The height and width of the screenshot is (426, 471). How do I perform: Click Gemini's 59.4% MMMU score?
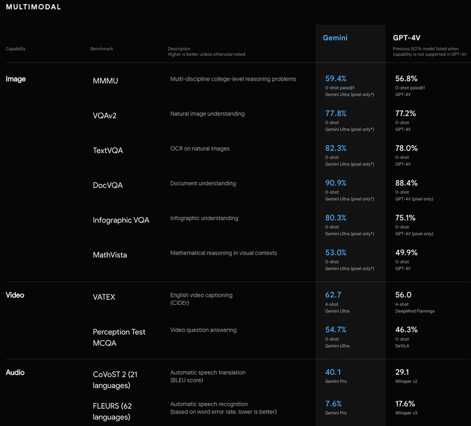(336, 78)
